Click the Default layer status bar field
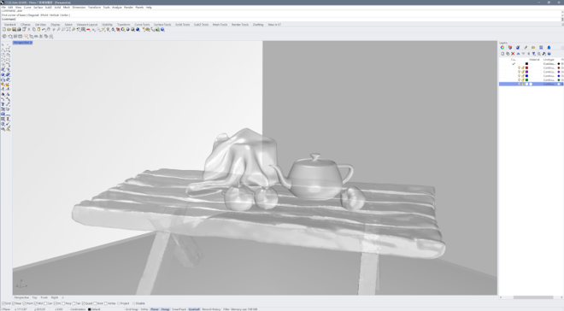 pos(95,309)
